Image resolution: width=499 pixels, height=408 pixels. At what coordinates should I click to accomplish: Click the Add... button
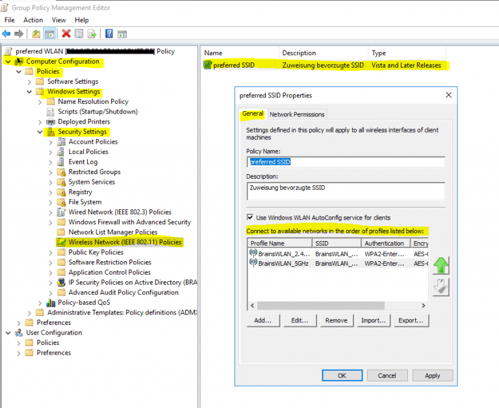click(263, 320)
